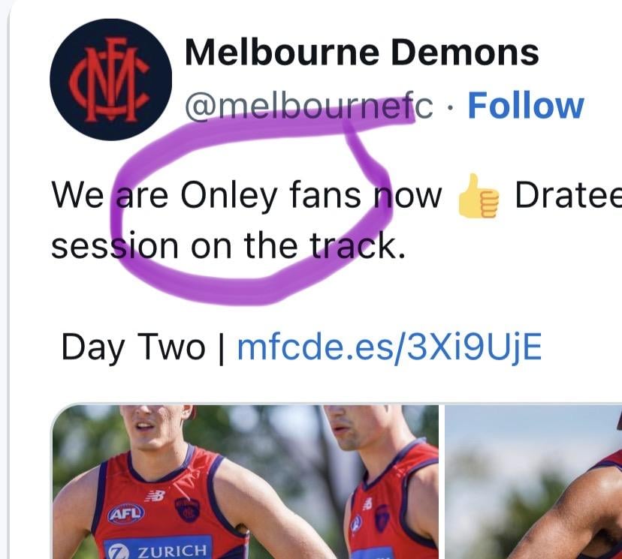Screen dimensions: 622x559
Task: Open the @melbournefc handle
Action: point(309,107)
